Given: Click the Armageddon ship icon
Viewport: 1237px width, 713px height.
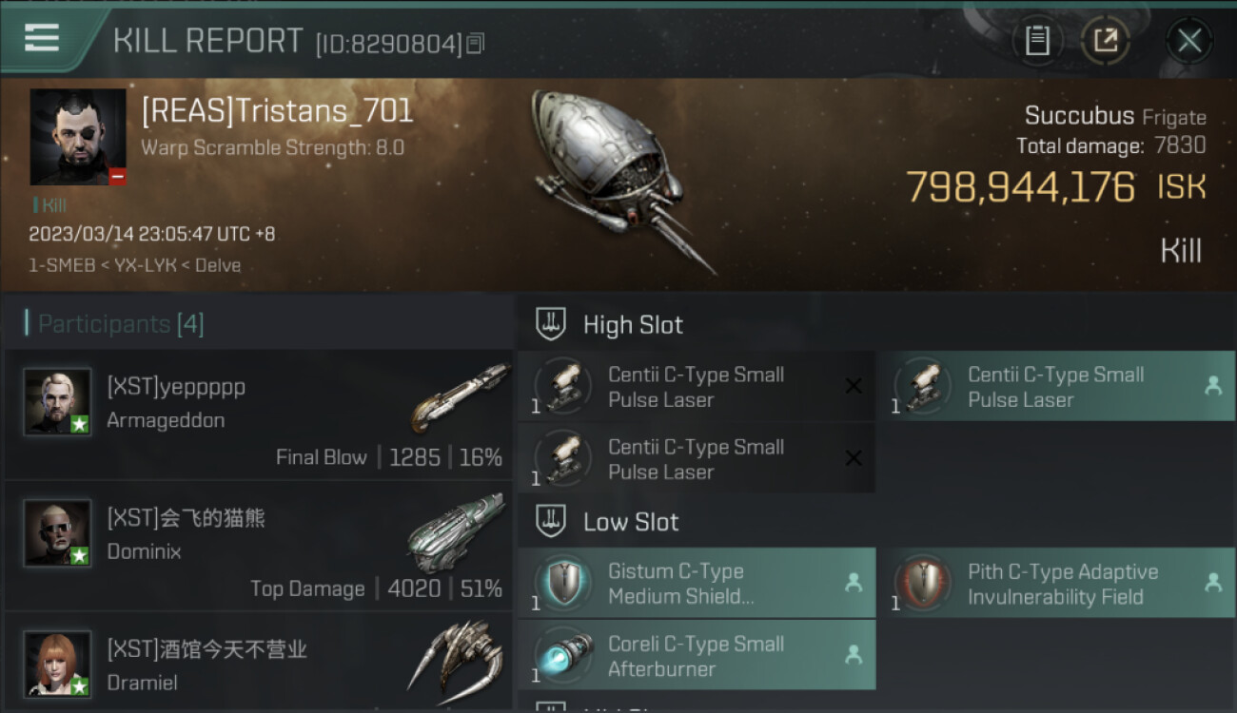Looking at the screenshot, I should point(460,397).
